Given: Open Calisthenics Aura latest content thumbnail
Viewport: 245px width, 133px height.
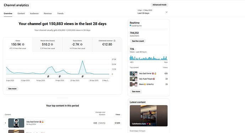Looking at the screenshot, I should click(148, 116).
